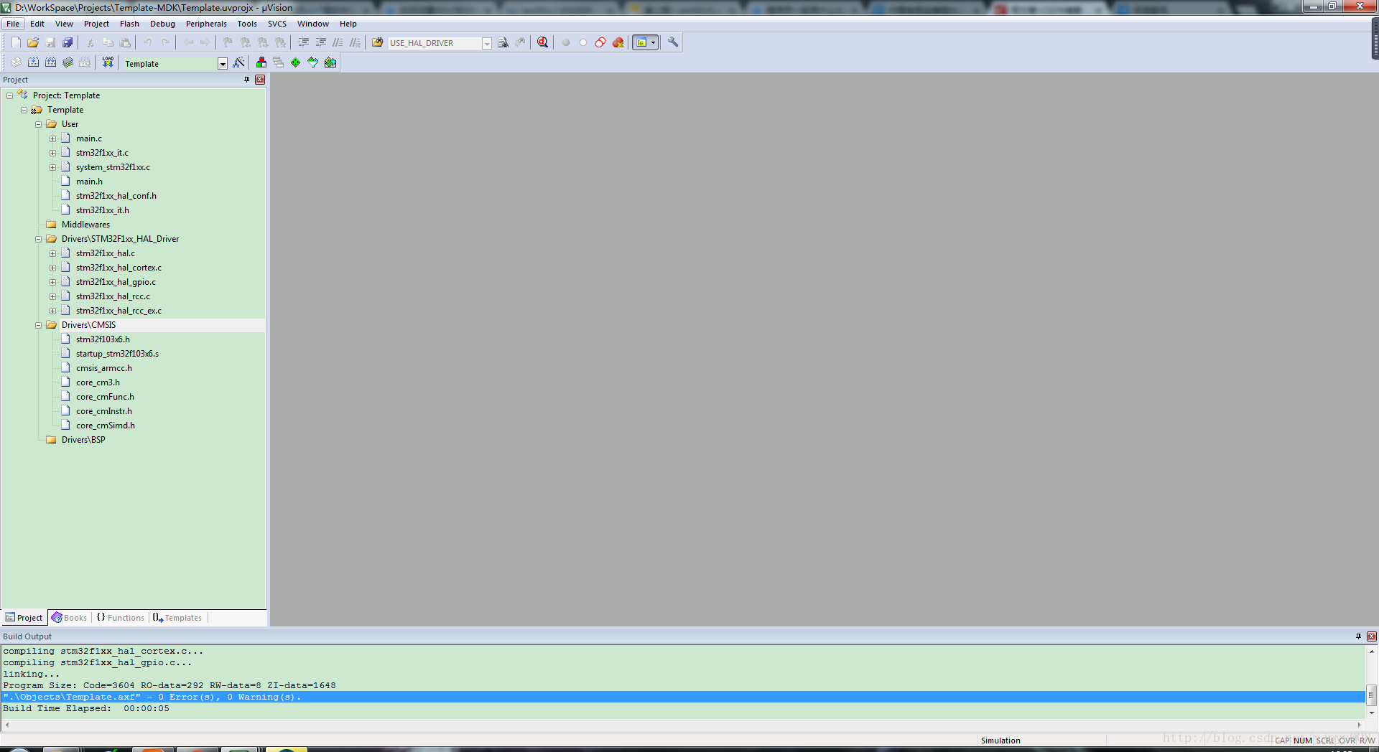Open the Flash menu
This screenshot has height=752, width=1379.
coord(129,24)
